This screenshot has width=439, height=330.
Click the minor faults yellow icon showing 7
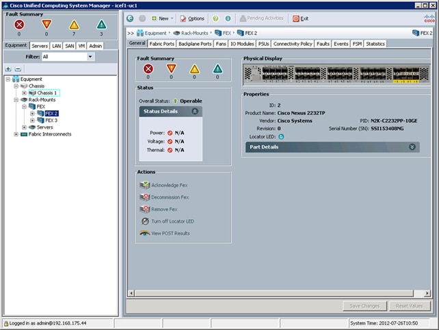[74, 25]
